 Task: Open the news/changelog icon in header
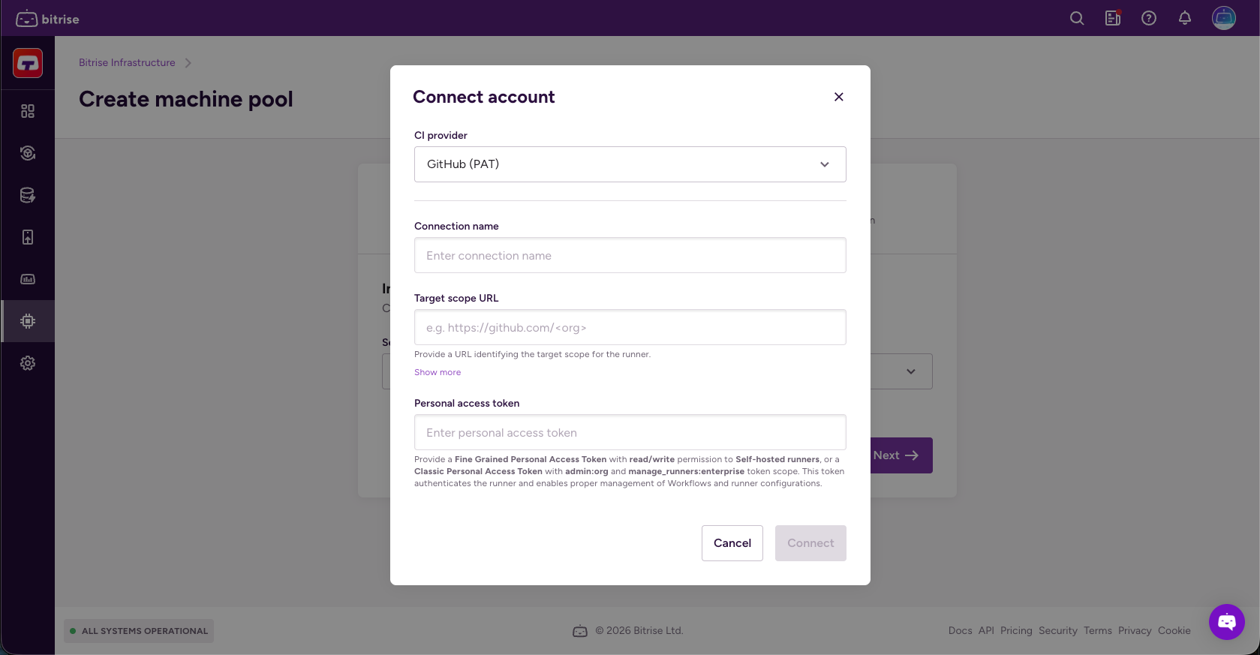coord(1113,19)
